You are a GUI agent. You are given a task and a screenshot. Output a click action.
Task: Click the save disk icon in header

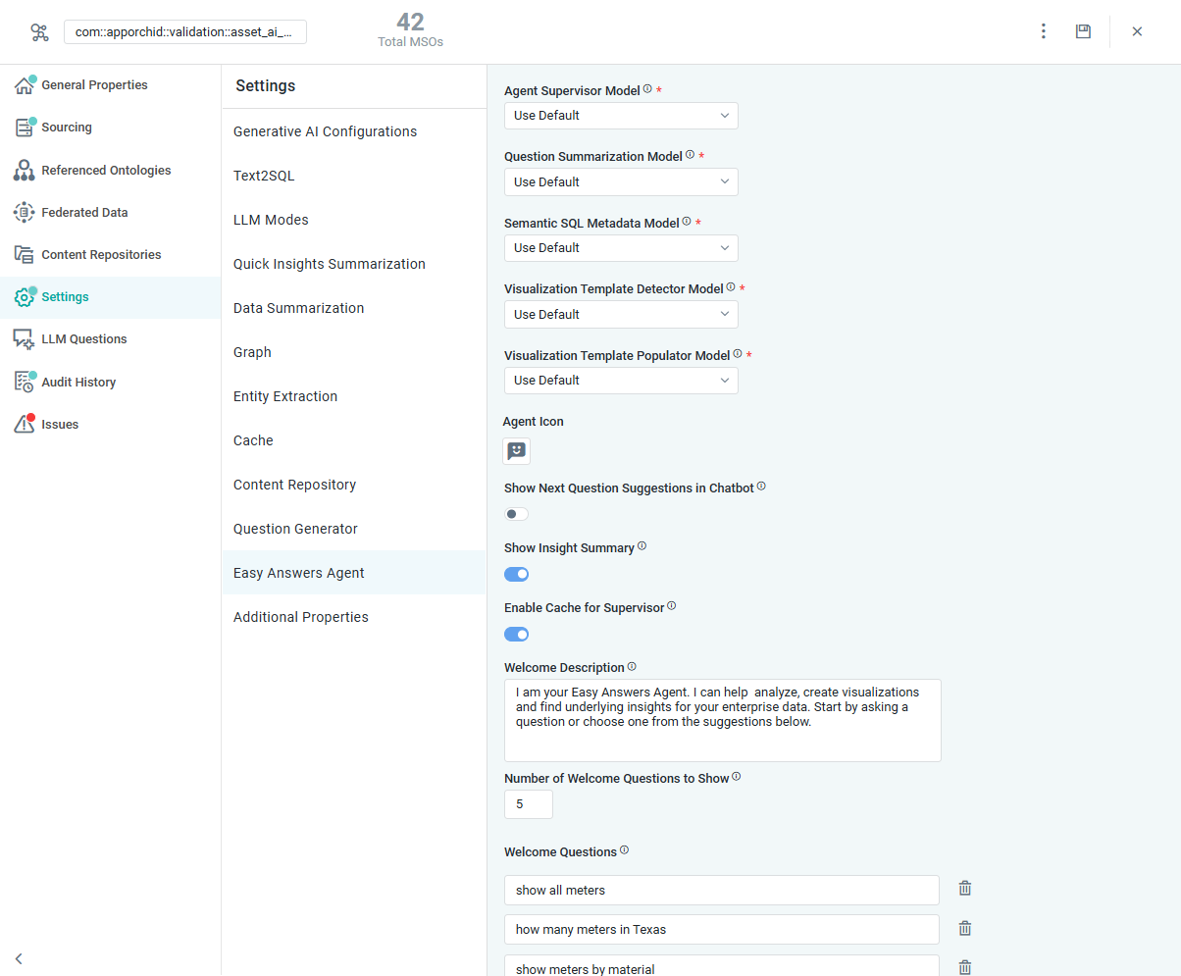[1083, 31]
